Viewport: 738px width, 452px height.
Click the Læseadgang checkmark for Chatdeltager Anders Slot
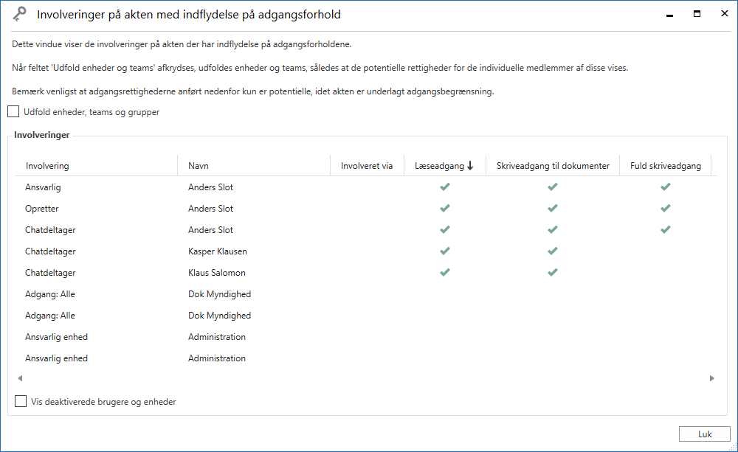[x=445, y=230]
